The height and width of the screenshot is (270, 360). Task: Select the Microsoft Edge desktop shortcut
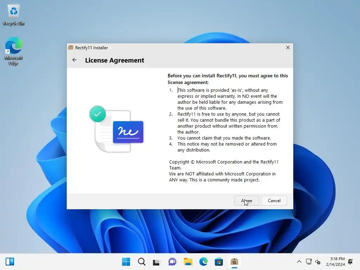tap(14, 51)
